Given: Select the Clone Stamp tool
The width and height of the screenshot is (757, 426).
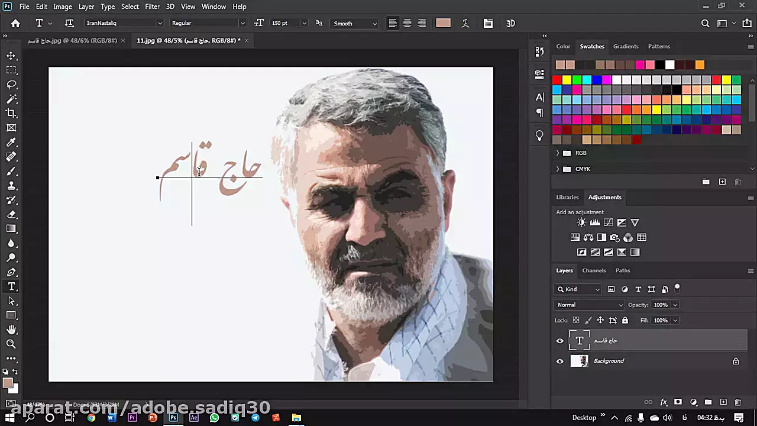Looking at the screenshot, I should point(11,185).
